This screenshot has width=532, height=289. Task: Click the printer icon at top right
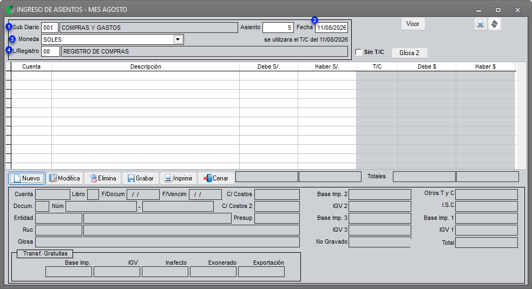[x=480, y=24]
